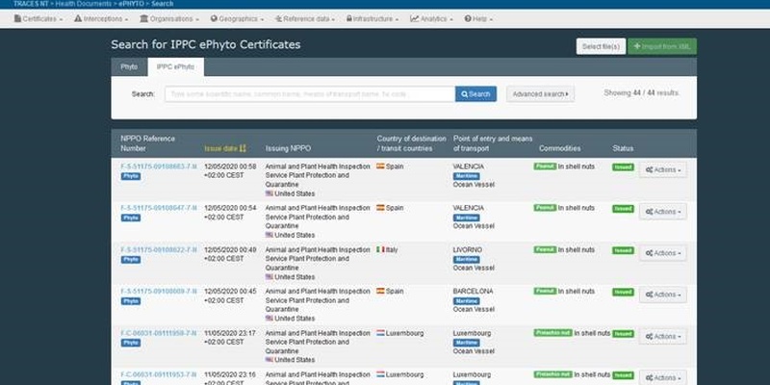The height and width of the screenshot is (385, 770).
Task: Open the Geographics menu
Action: [x=237, y=19]
